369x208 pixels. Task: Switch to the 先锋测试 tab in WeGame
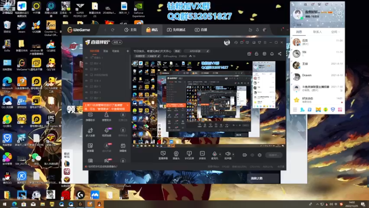(x=176, y=30)
